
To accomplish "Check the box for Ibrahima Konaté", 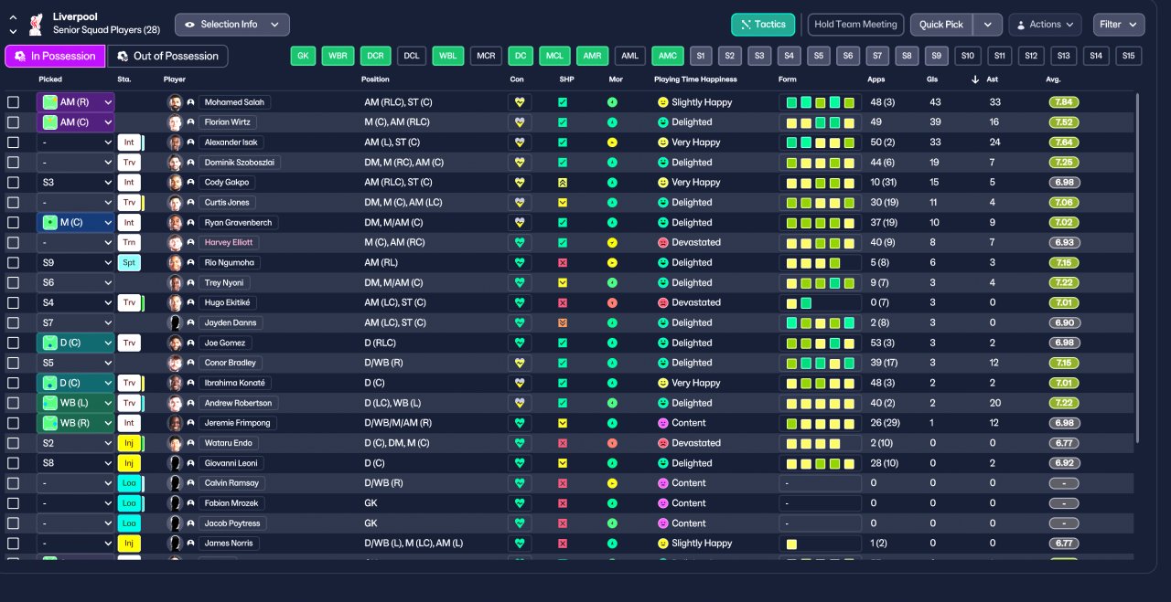I will pyautogui.click(x=13, y=383).
